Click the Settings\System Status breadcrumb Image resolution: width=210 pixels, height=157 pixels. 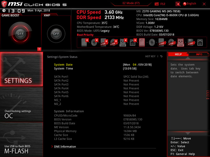click(62, 57)
